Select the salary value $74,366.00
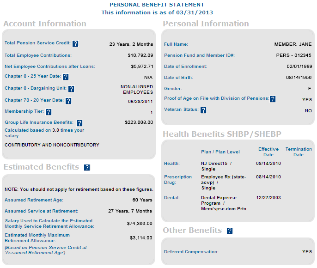 [x=140, y=224]
